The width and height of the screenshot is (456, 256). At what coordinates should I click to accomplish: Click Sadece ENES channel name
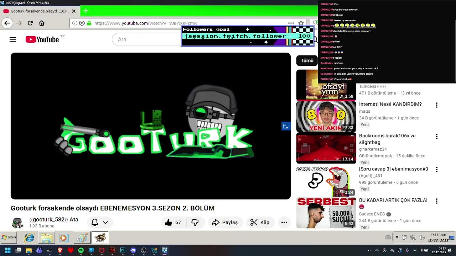[372, 214]
